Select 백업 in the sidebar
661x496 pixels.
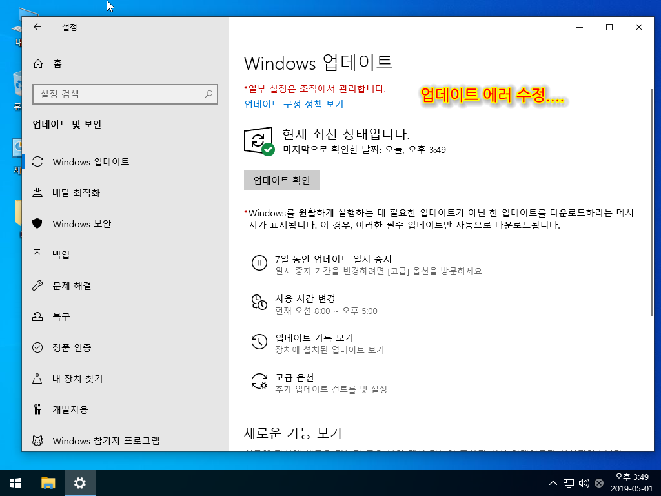click(125, 254)
